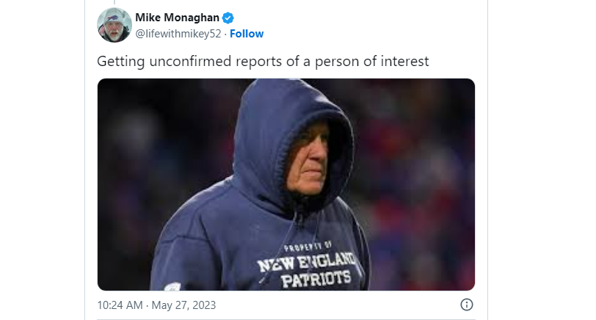Click the words 'person of interest'
596x320 pixels.
coord(371,61)
